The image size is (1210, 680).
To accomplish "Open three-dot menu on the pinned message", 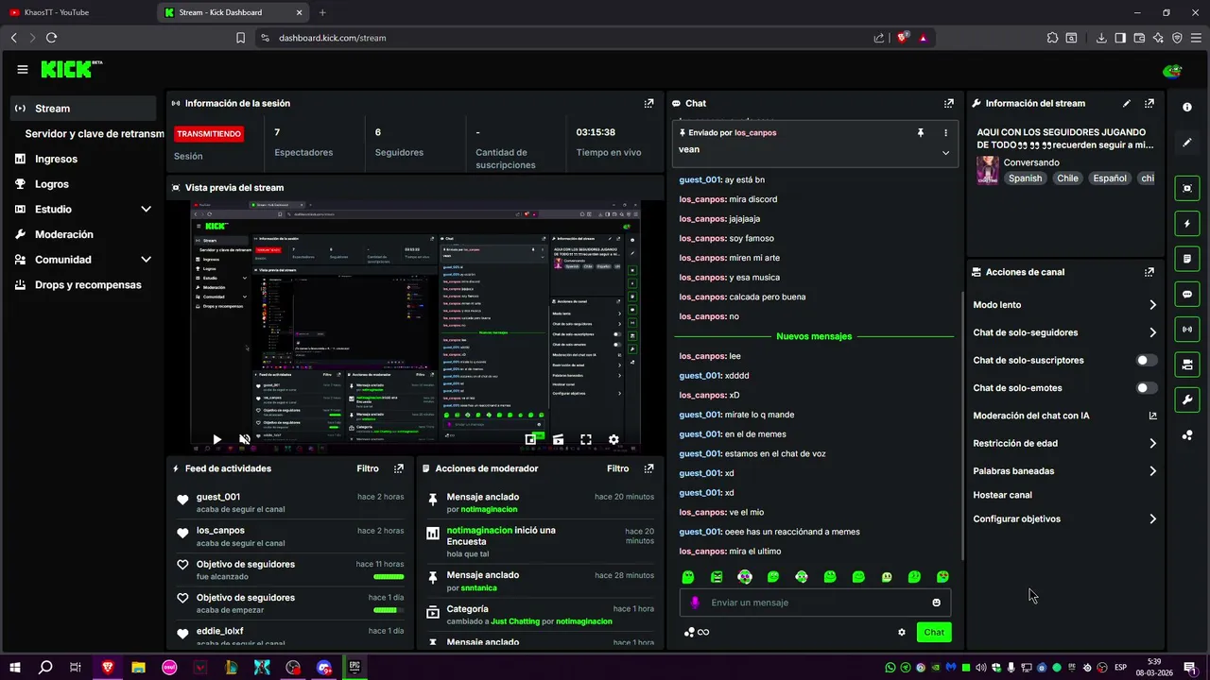I will (x=945, y=133).
